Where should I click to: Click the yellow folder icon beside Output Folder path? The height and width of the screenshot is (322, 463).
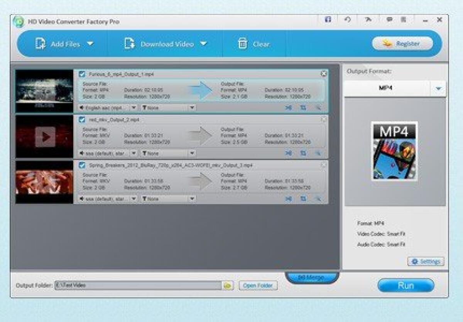click(x=228, y=286)
